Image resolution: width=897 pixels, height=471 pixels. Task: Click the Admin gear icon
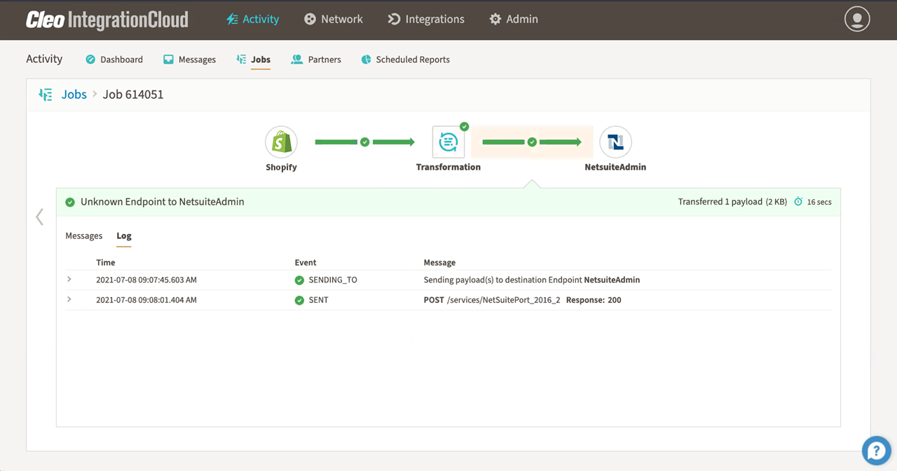495,20
